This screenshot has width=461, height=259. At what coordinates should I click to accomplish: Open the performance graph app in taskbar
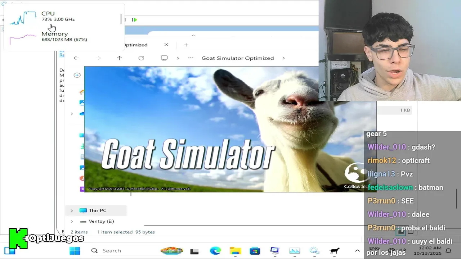tap(295, 251)
